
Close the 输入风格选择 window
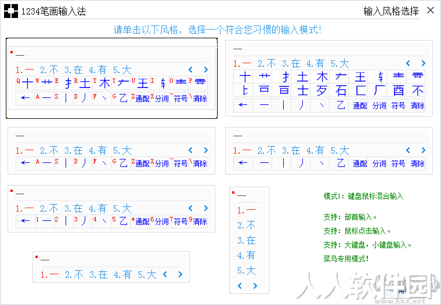tap(431, 10)
